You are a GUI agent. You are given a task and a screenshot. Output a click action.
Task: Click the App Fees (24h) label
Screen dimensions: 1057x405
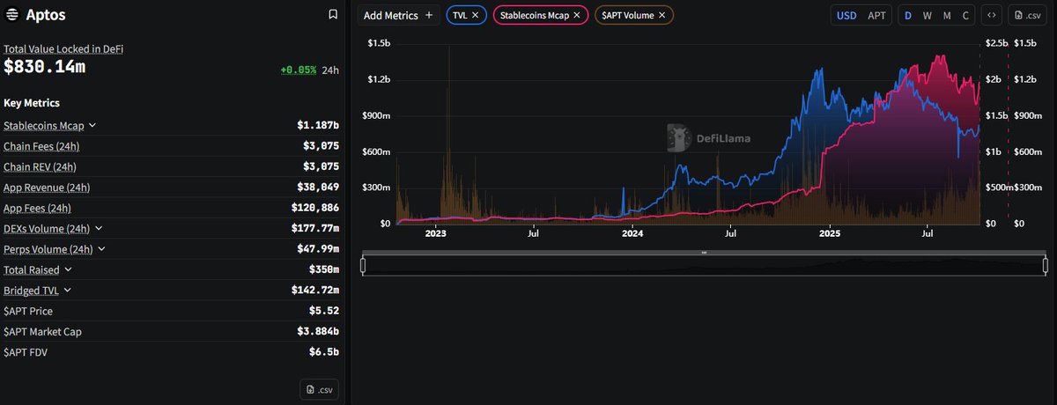[x=37, y=208]
